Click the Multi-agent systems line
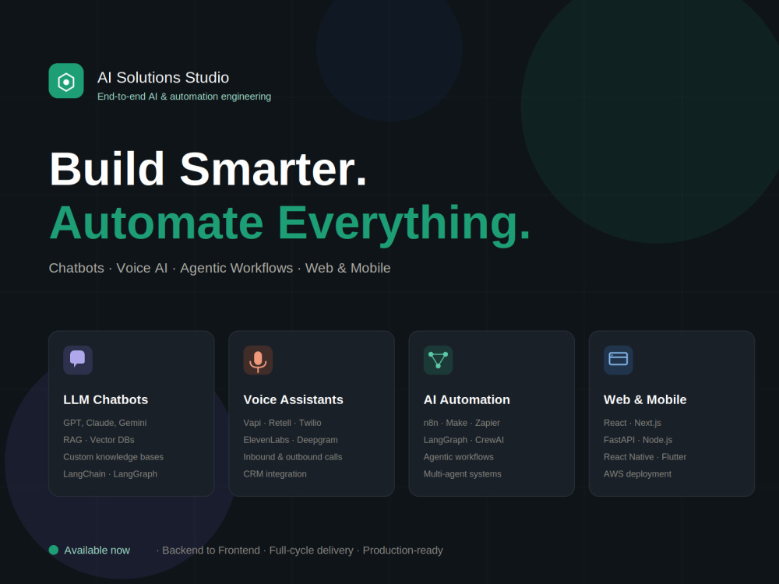 coord(463,473)
